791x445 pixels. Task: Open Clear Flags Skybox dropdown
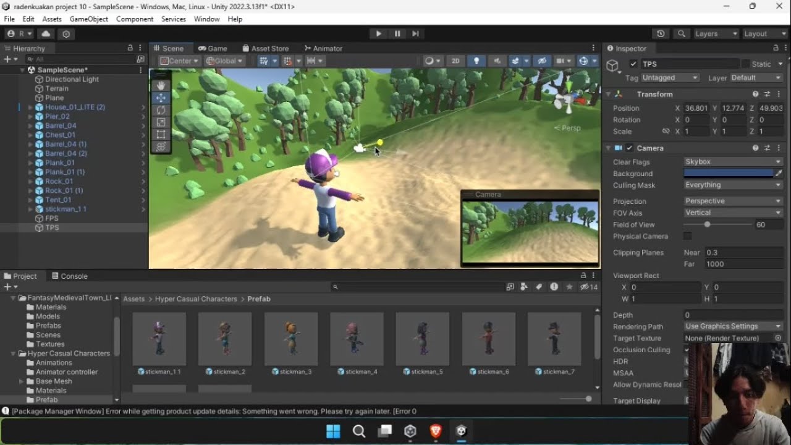[x=733, y=162]
